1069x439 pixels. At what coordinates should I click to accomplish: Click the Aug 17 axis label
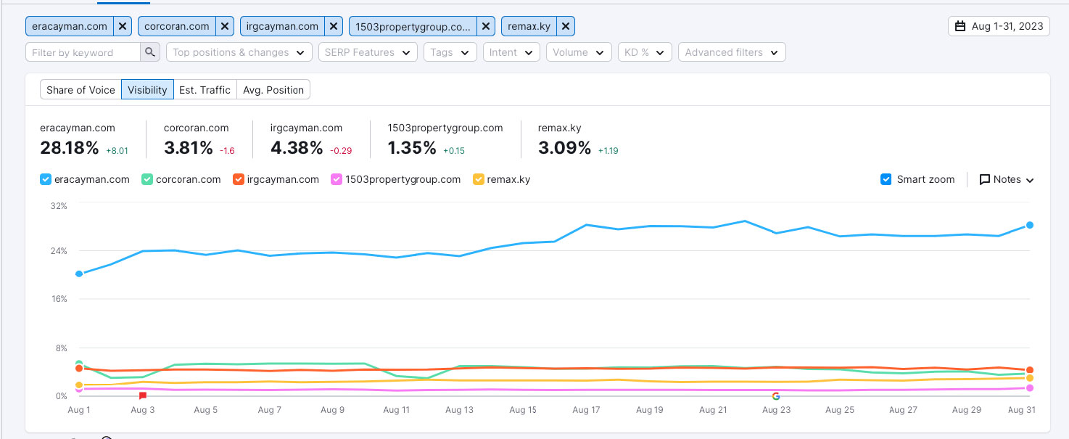[x=586, y=410]
